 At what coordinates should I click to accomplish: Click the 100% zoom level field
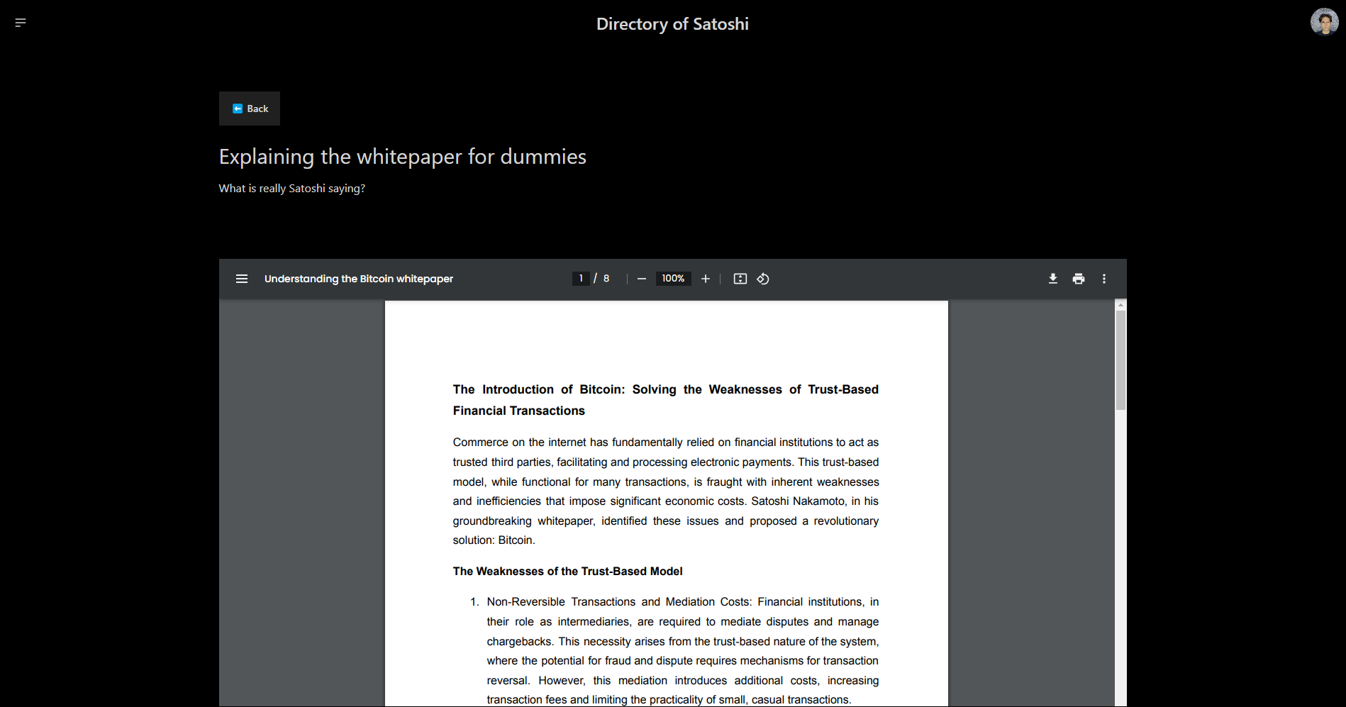click(673, 279)
